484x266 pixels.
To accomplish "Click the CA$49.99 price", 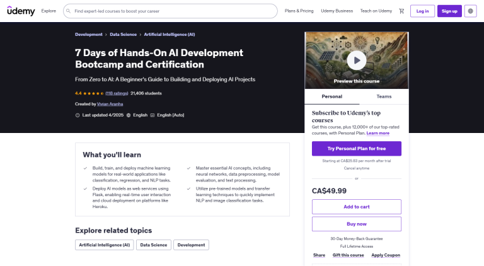I will 329,191.
